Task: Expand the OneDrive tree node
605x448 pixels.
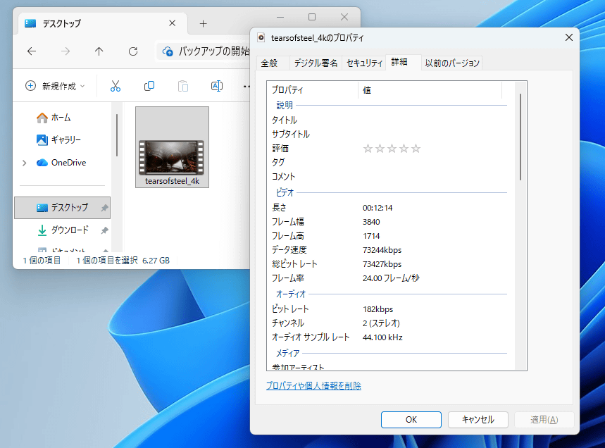Action: (x=25, y=163)
